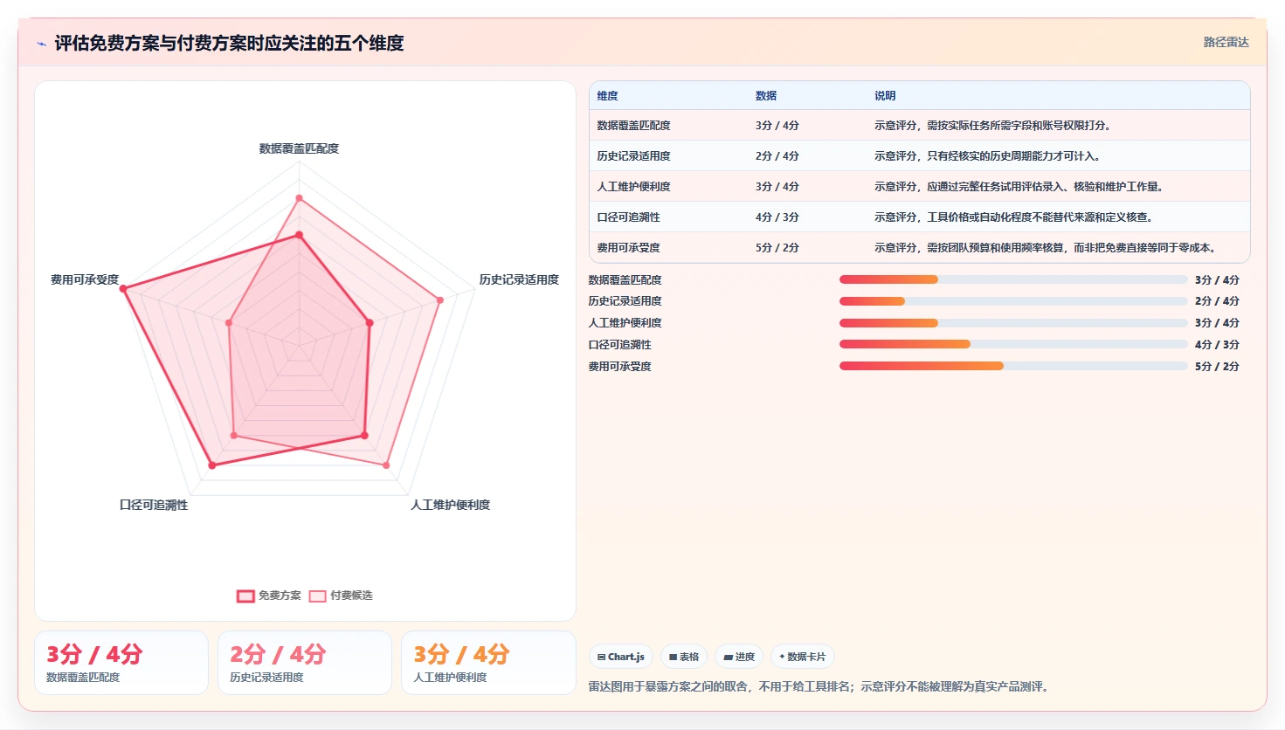Click the 免费方案 point on 费用可承受度 axis
Screen dimensions: 1285x730
[124, 289]
